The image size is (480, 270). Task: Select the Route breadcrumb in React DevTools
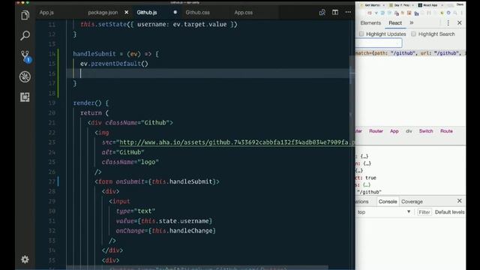(x=446, y=131)
